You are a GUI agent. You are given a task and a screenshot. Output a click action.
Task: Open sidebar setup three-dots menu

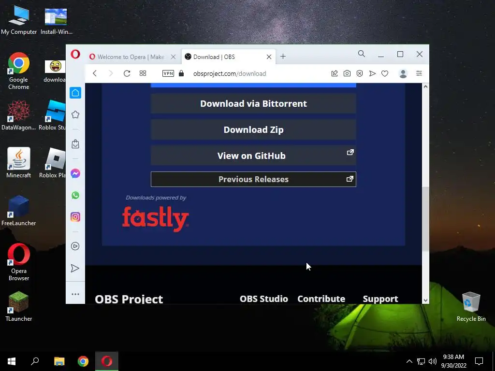click(75, 294)
